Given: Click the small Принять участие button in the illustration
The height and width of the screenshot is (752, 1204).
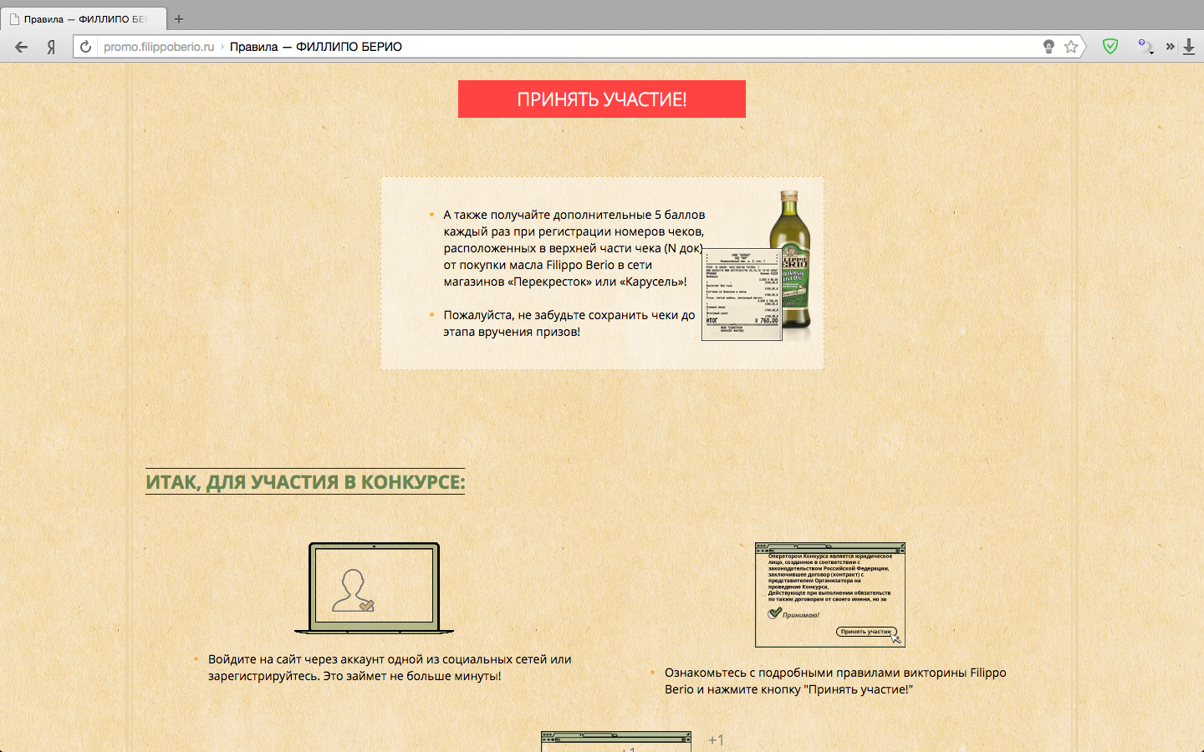Looking at the screenshot, I should coord(866,632).
